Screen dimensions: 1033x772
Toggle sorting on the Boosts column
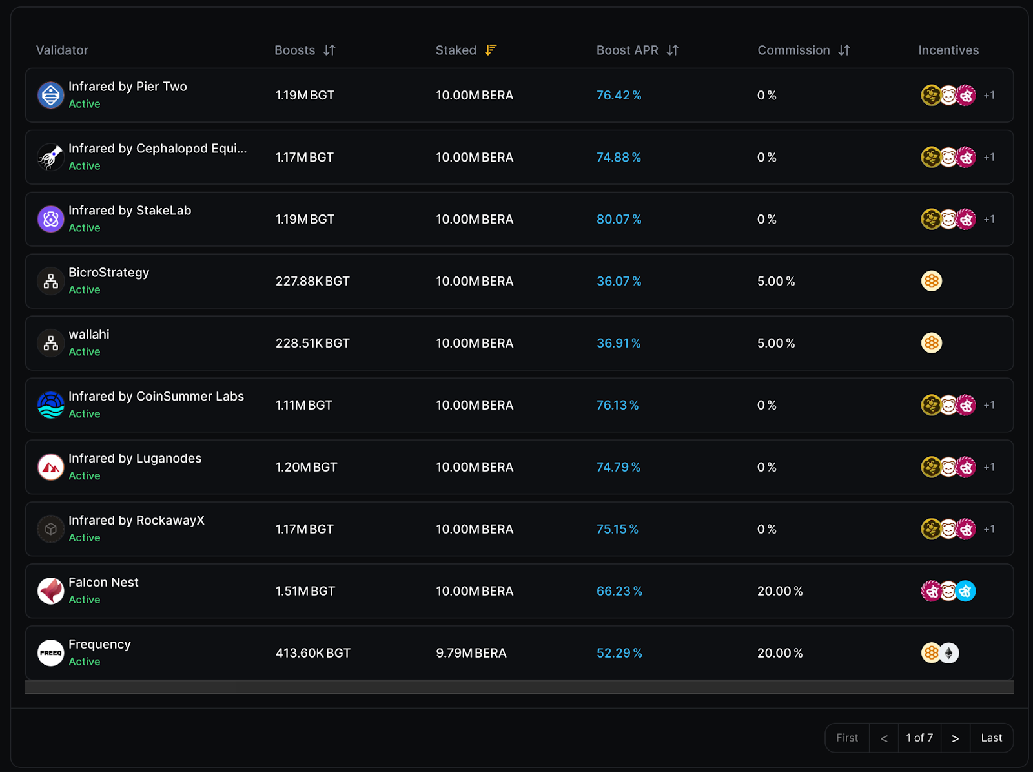[x=329, y=50]
